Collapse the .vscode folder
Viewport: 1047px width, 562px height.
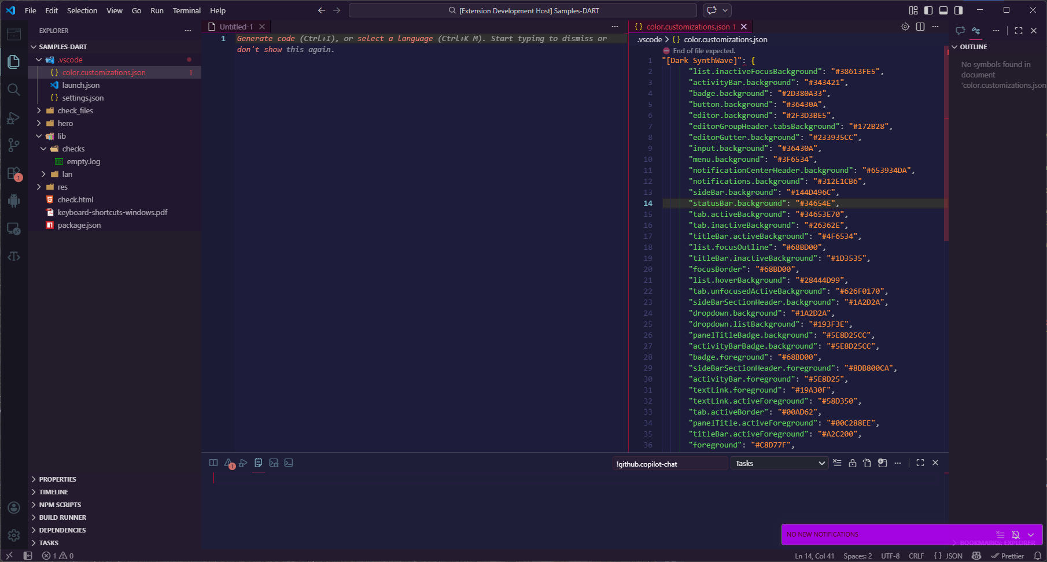click(39, 60)
